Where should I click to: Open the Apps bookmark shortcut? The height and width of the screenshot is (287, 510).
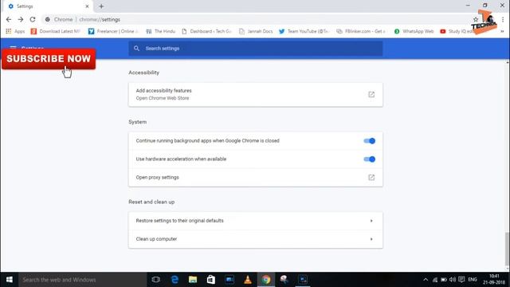(15, 31)
